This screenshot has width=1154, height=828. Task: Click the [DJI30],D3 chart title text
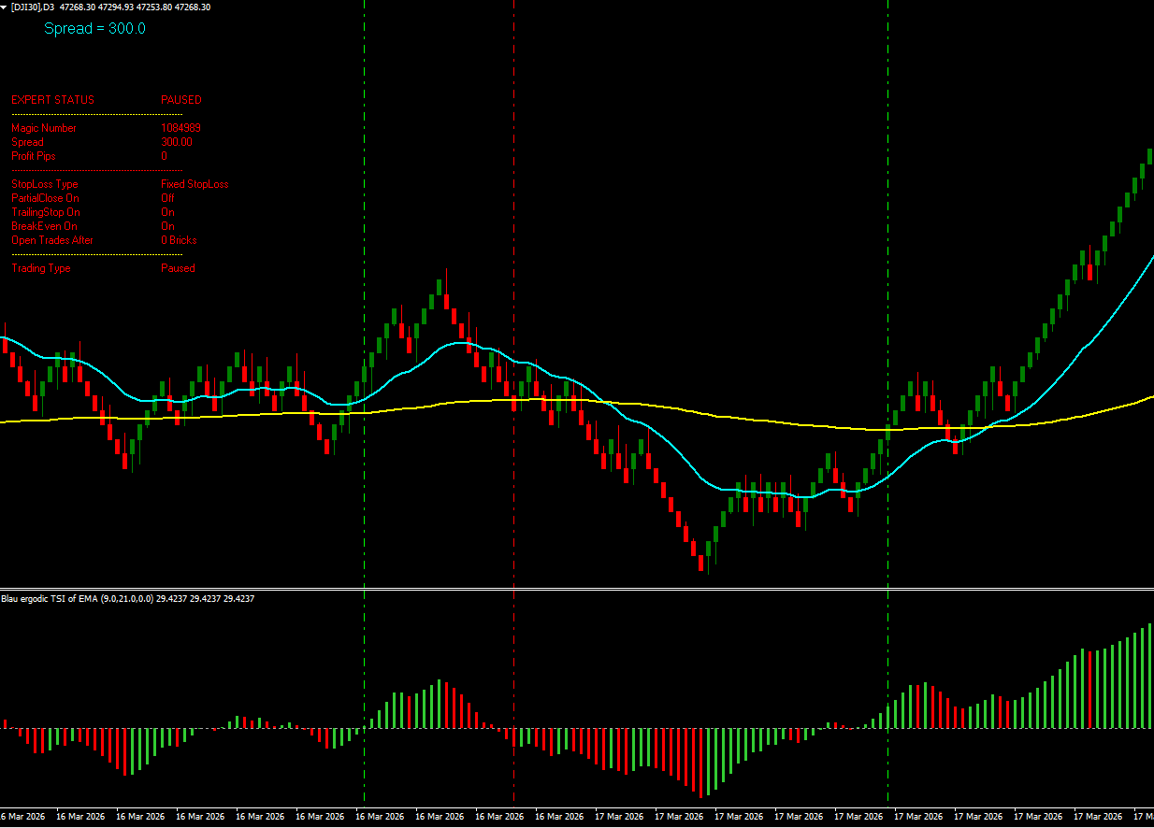point(33,7)
